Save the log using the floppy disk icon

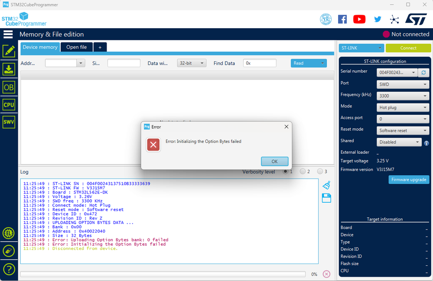point(326,198)
